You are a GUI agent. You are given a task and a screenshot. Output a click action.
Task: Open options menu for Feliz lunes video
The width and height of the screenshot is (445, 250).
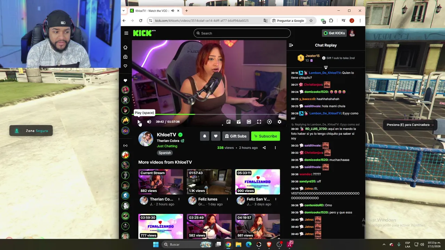(x=227, y=199)
